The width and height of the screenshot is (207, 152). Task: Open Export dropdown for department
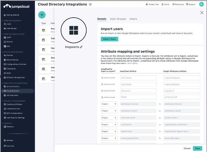tap(109, 131)
